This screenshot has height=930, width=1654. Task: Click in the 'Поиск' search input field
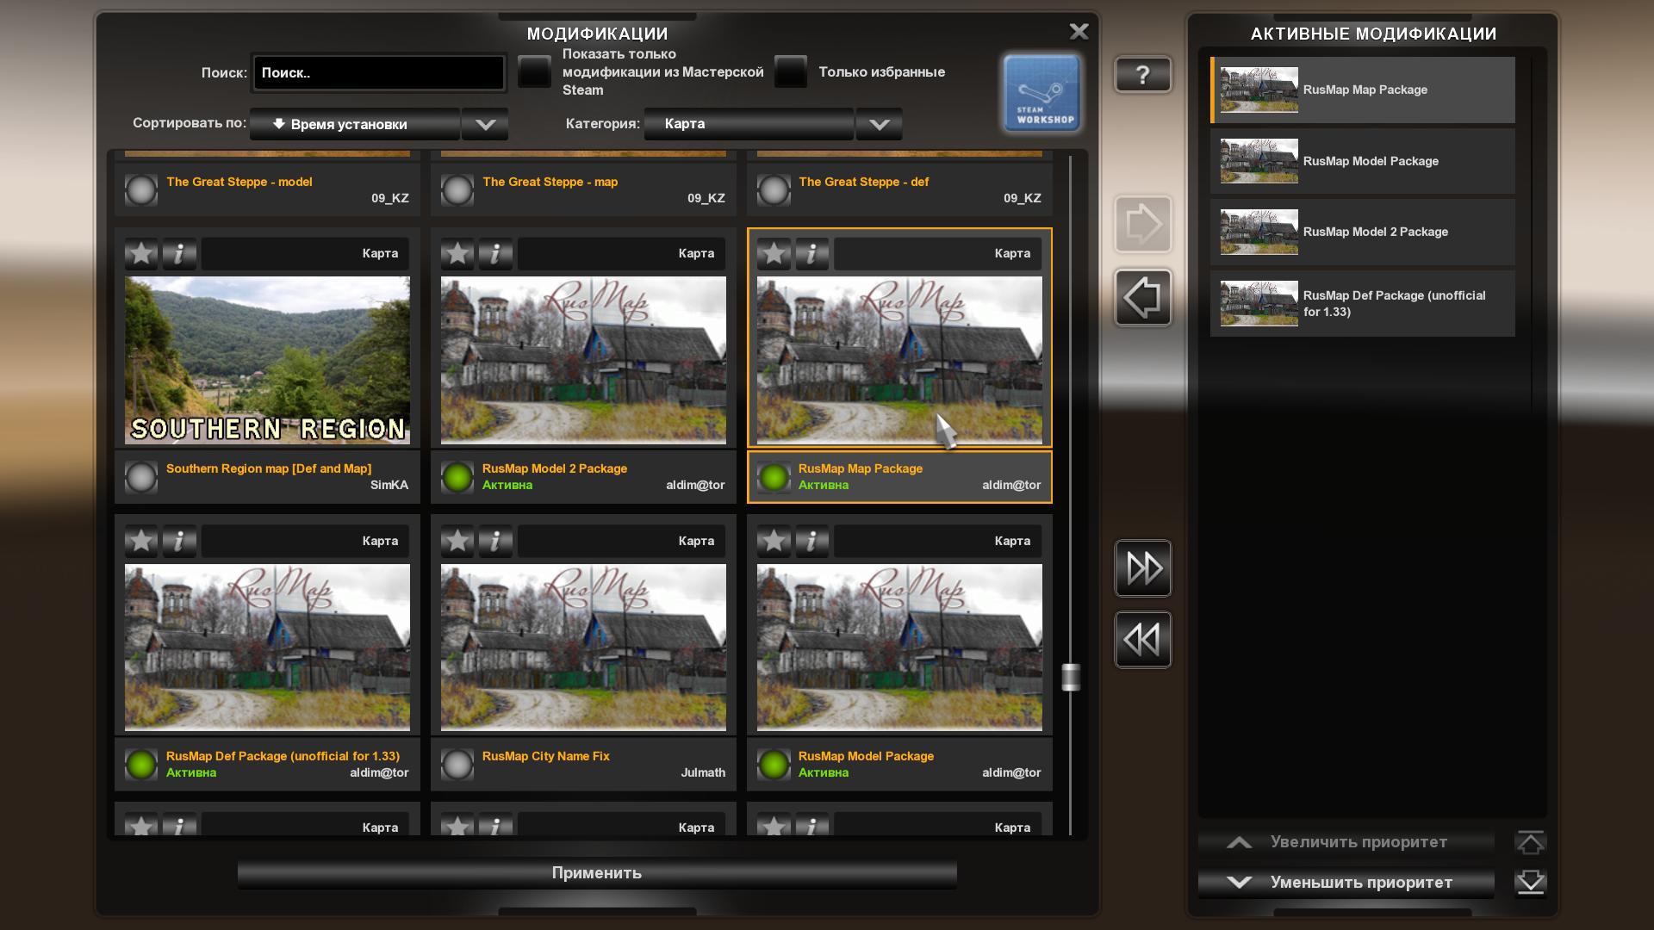379,74
